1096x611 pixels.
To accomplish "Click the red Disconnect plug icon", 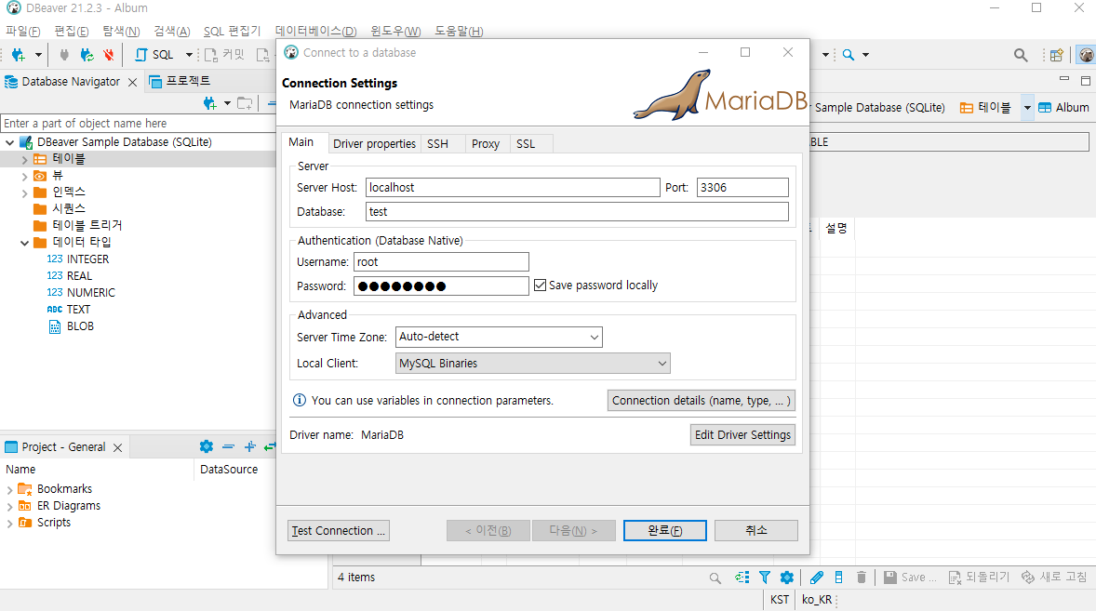I will (x=108, y=55).
